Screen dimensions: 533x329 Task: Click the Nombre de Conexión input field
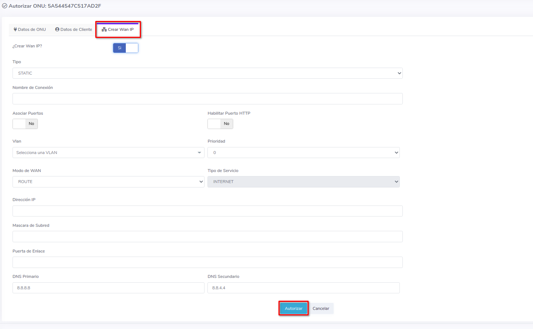(x=207, y=99)
